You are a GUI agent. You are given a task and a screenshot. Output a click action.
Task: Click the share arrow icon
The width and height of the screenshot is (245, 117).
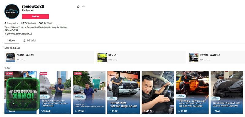(78, 7)
